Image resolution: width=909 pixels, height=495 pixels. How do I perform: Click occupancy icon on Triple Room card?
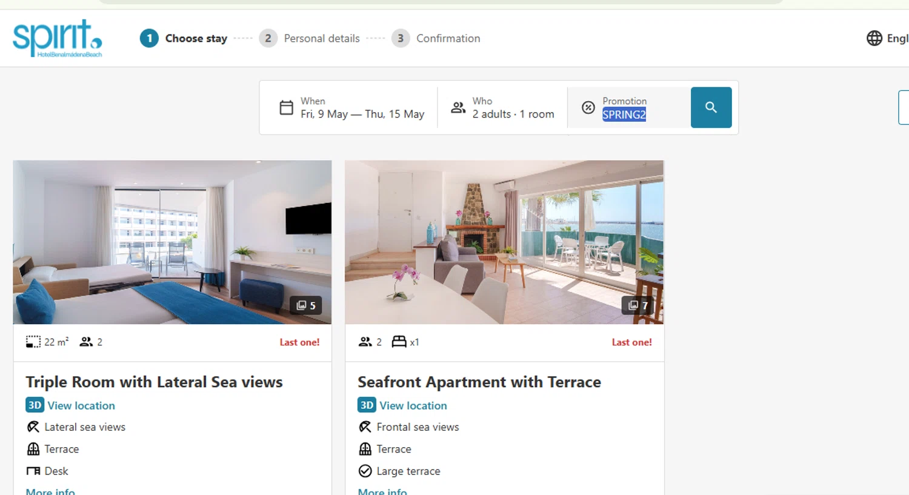[86, 342]
